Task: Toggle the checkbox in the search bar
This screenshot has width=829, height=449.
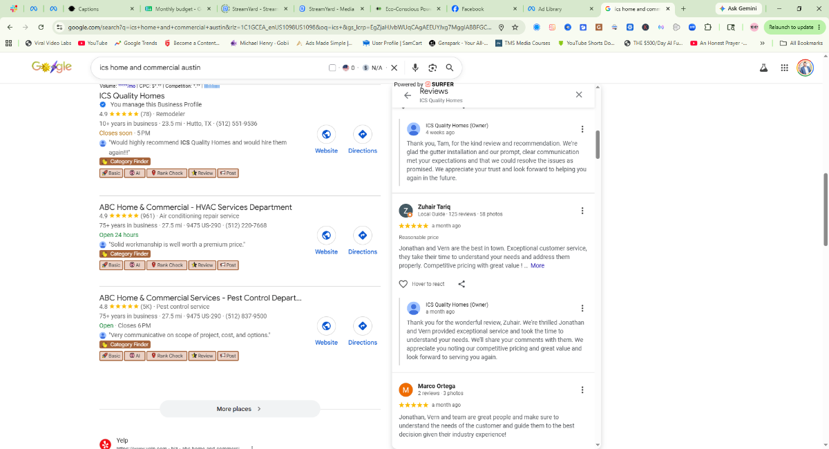Action: tap(332, 68)
